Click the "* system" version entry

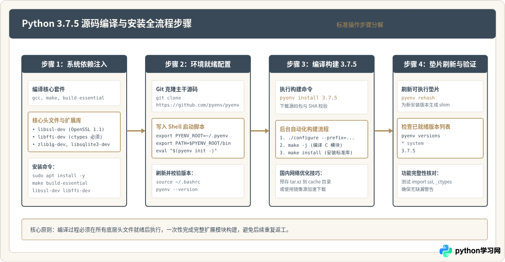[412, 143]
